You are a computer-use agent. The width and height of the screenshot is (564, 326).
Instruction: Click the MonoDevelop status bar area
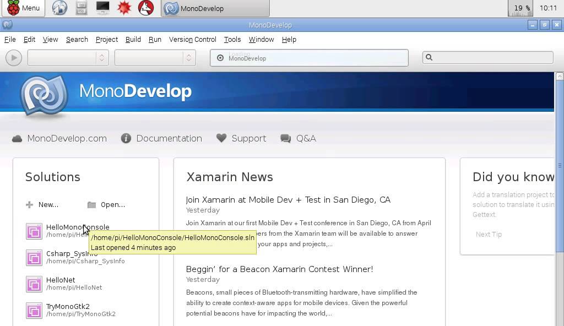(x=309, y=58)
